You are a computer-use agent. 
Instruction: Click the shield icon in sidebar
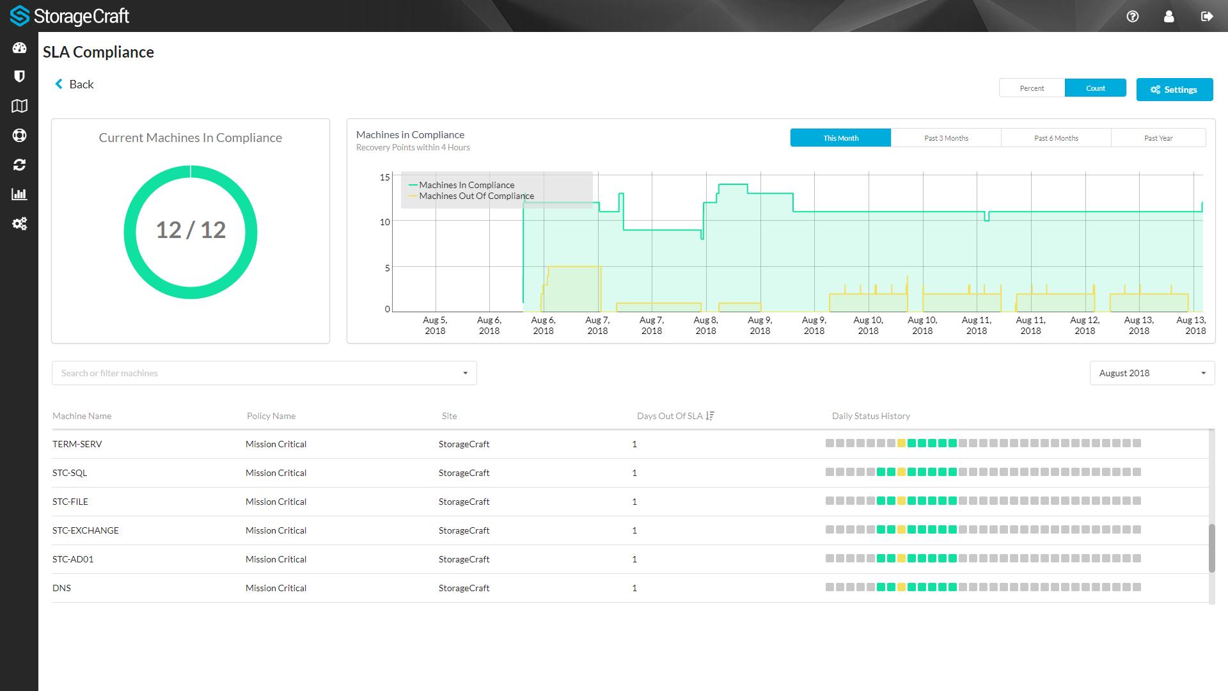click(x=19, y=77)
